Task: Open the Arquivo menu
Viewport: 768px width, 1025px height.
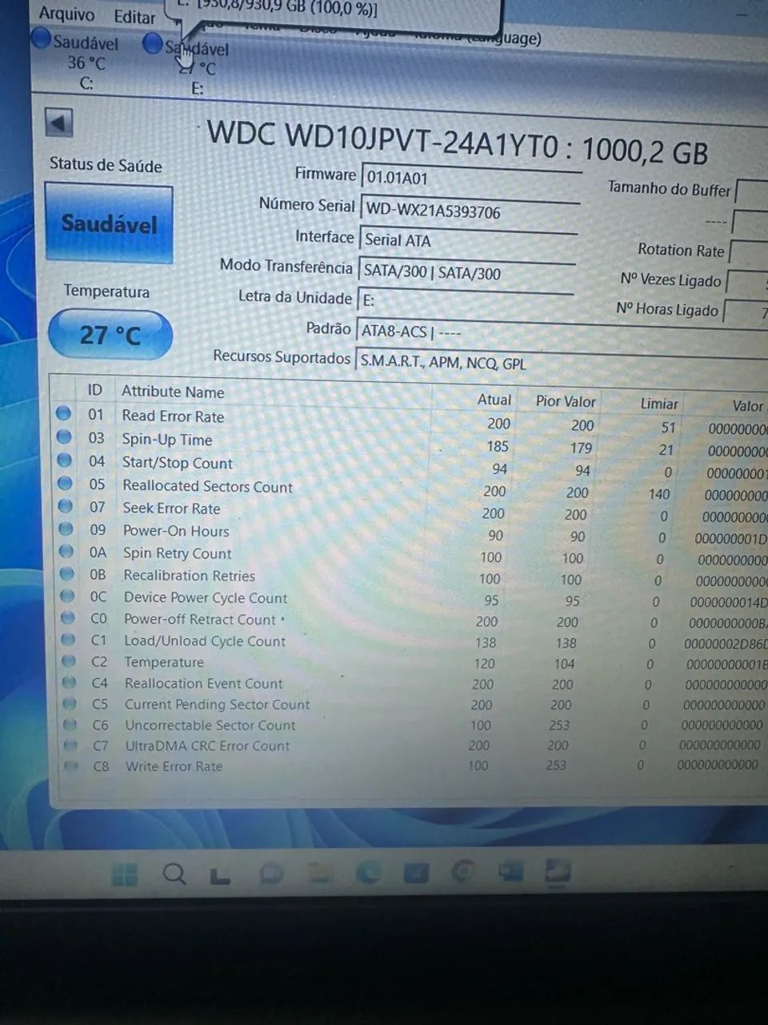Action: [x=66, y=14]
